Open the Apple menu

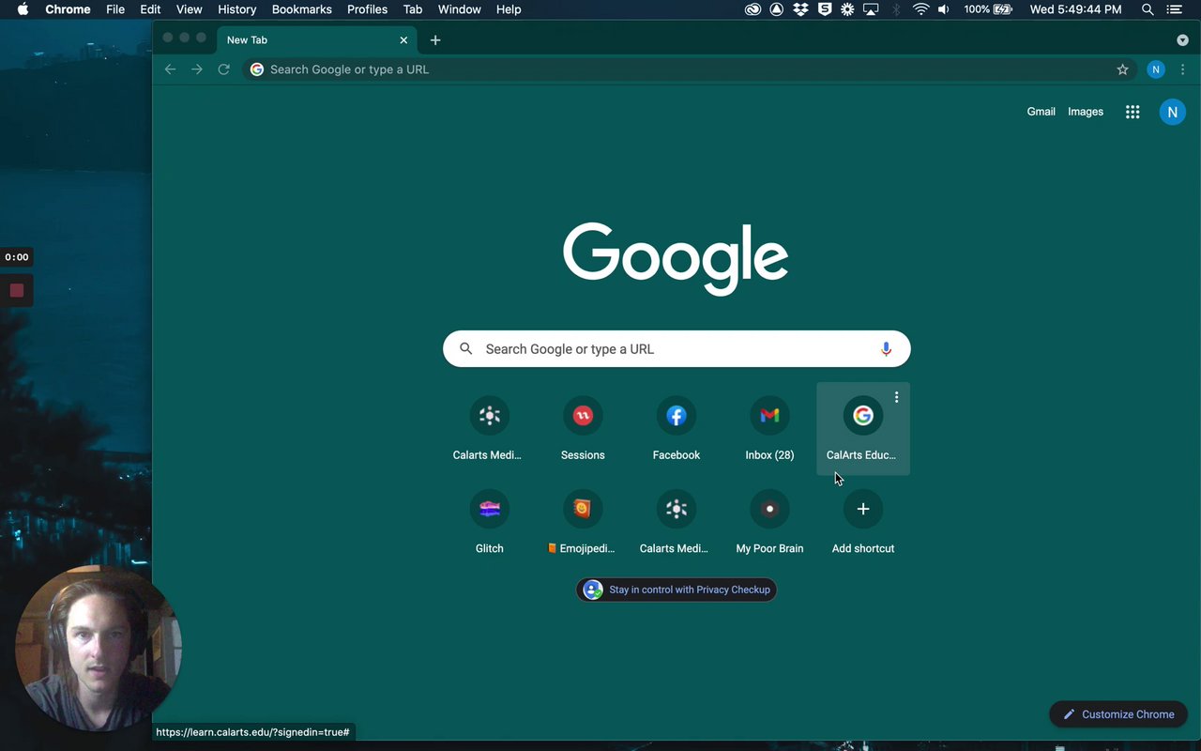(23, 9)
